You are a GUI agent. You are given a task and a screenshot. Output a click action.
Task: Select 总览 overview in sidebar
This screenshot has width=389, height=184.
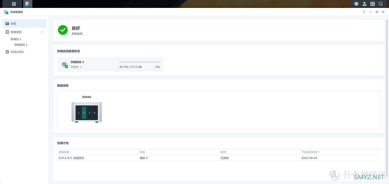pyautogui.click(x=24, y=23)
